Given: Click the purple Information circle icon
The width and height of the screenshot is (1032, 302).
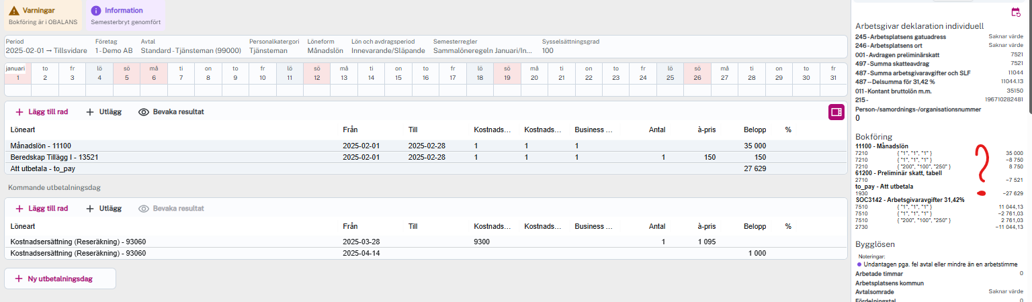Looking at the screenshot, I should coord(96,11).
